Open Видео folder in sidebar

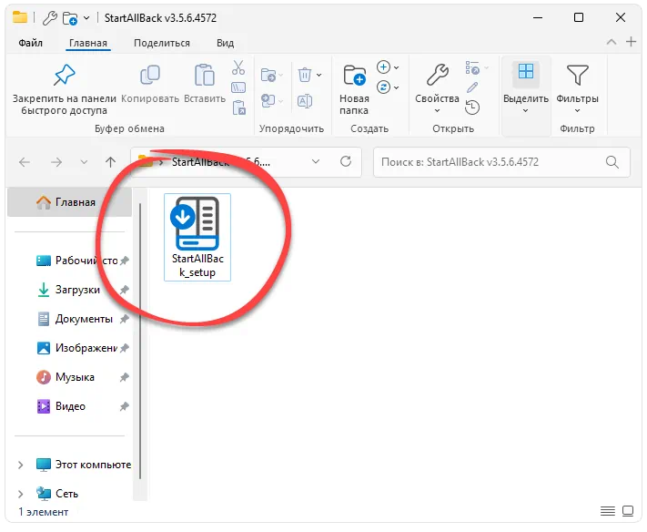[x=83, y=406]
